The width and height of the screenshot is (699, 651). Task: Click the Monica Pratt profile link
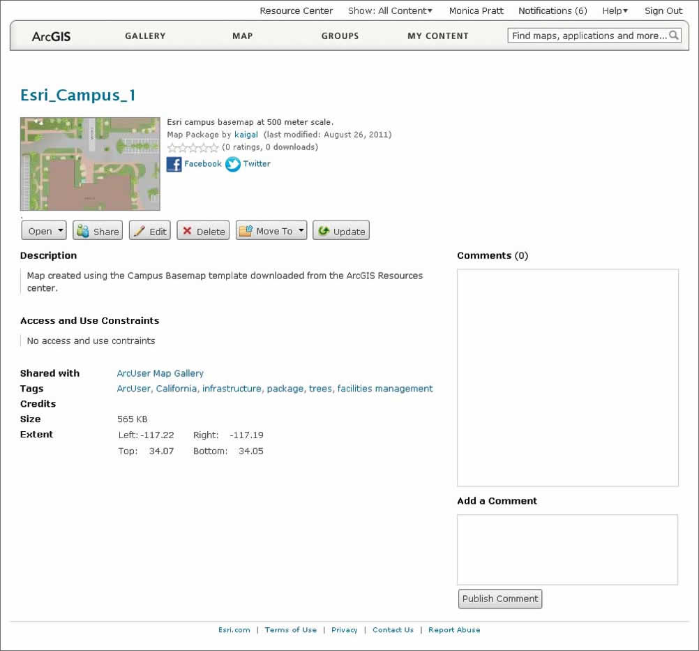[476, 10]
